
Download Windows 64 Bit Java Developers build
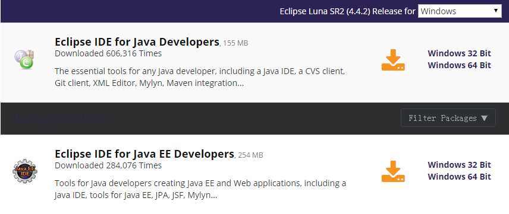459,65
